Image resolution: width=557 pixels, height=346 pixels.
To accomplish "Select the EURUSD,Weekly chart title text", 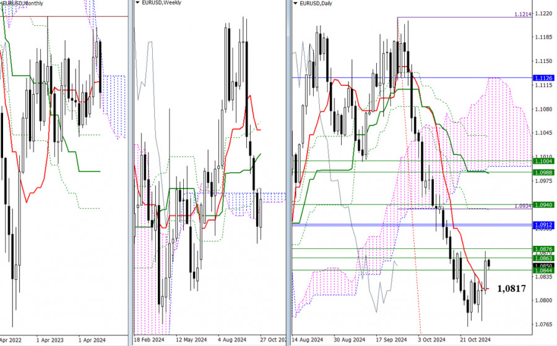I will coord(162,2).
